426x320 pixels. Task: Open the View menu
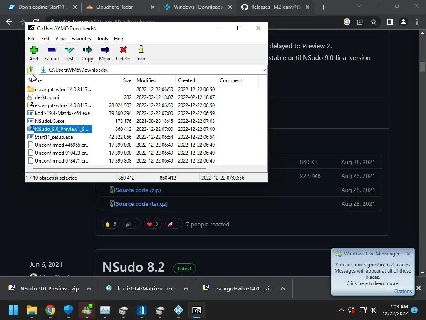click(60, 39)
